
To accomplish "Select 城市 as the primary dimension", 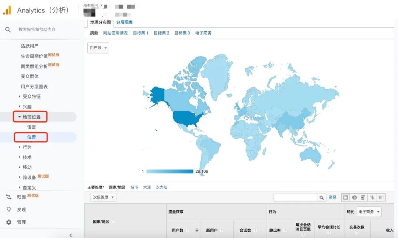I will point(135,187).
